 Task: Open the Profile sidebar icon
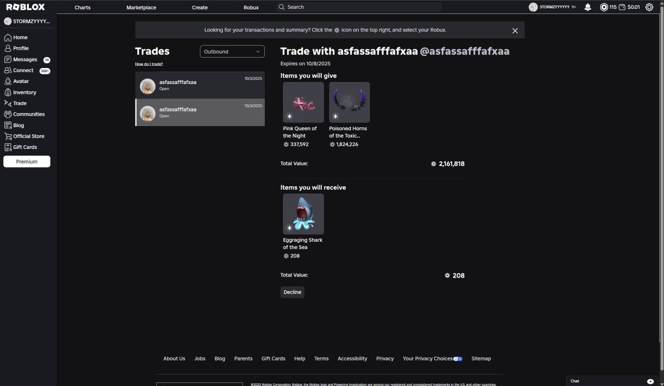coord(8,48)
